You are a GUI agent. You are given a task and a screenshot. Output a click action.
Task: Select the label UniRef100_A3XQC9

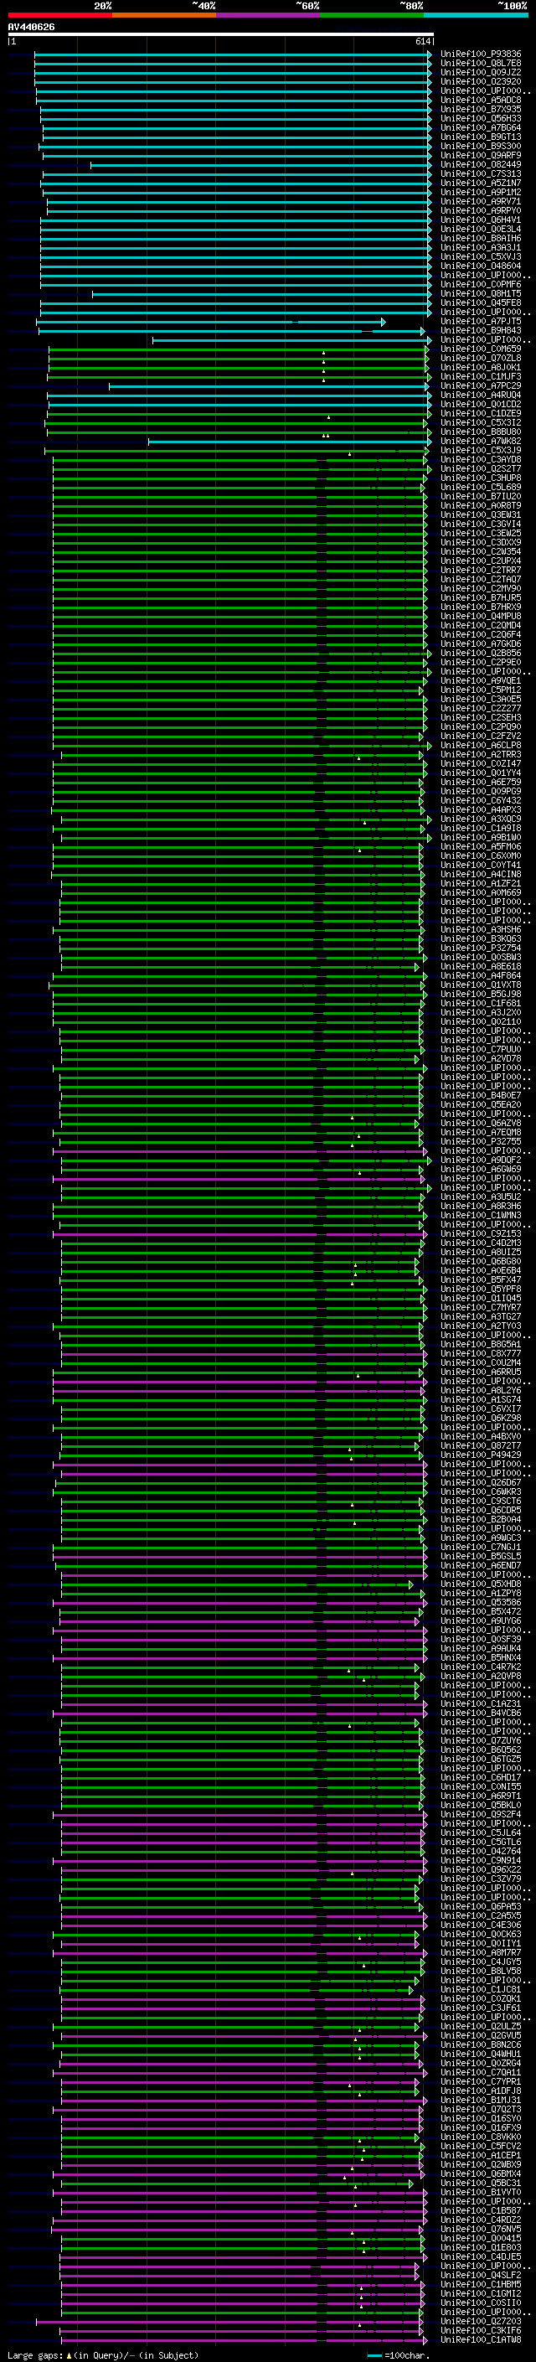tap(481, 819)
